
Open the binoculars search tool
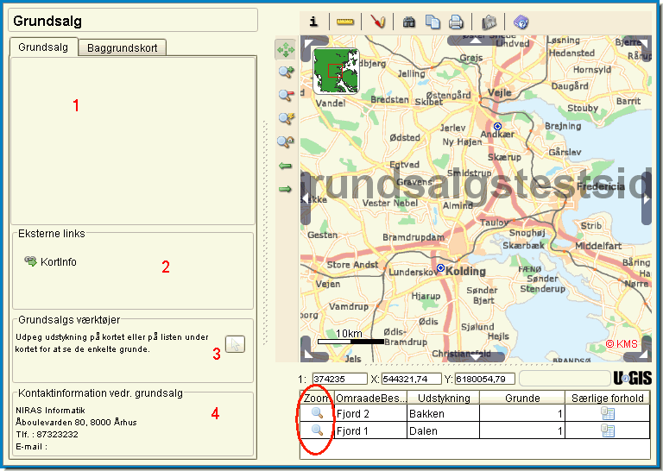point(408,22)
